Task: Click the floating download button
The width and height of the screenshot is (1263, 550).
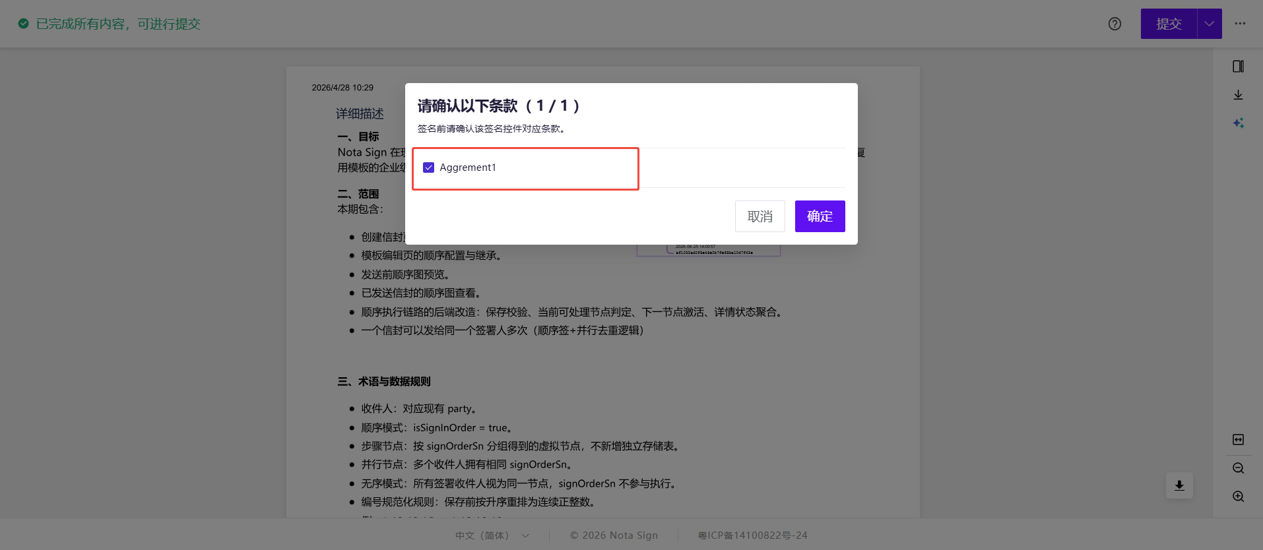Action: (1179, 486)
